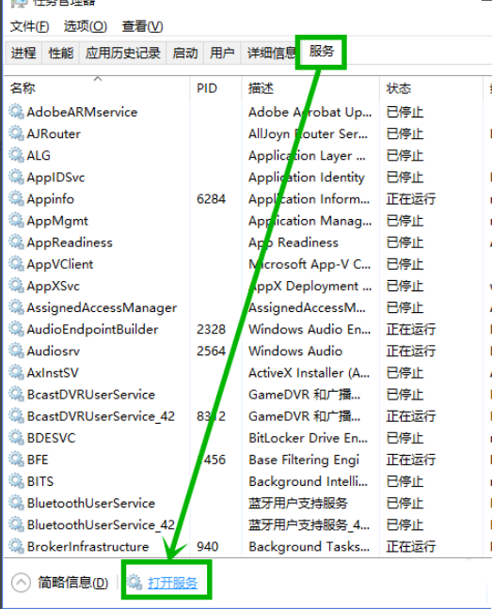Click the gear icon beside BcastDVRUserService_42

(x=16, y=416)
